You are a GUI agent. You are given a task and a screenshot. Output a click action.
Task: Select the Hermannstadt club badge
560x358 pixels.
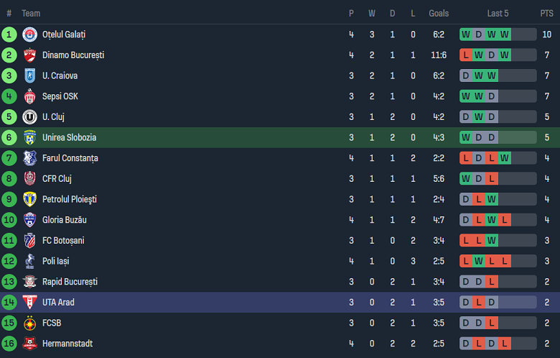(29, 344)
